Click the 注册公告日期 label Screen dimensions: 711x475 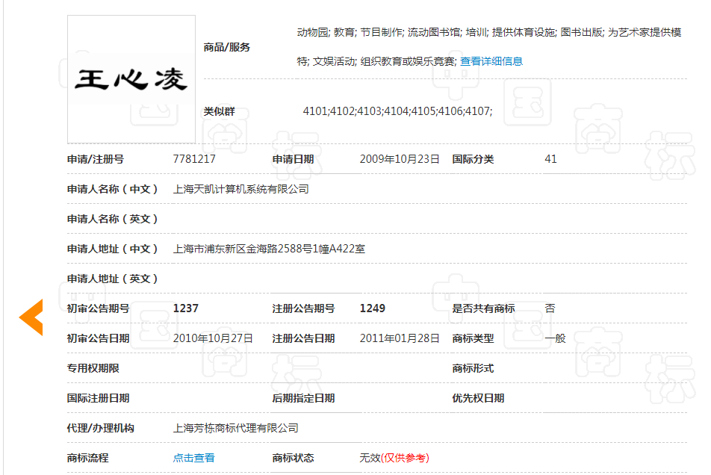coord(303,338)
